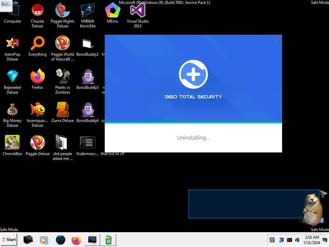Click Firefox in the taskbar
This screenshot has height=247, width=329.
(76, 240)
